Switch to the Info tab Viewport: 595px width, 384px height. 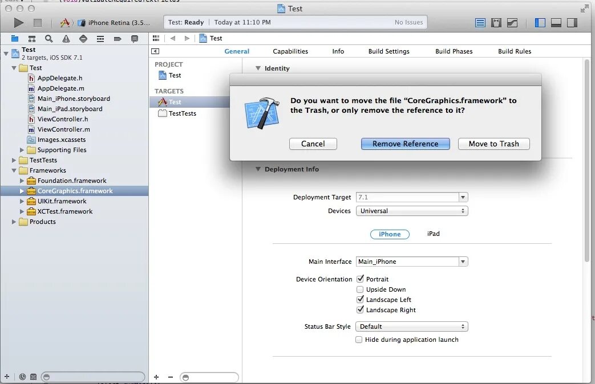pos(338,51)
